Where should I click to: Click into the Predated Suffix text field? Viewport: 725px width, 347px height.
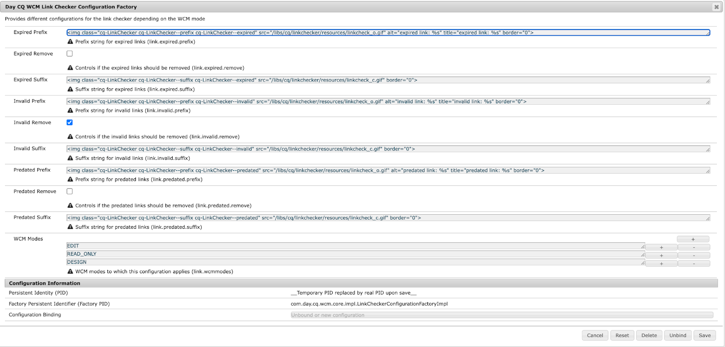tap(388, 217)
